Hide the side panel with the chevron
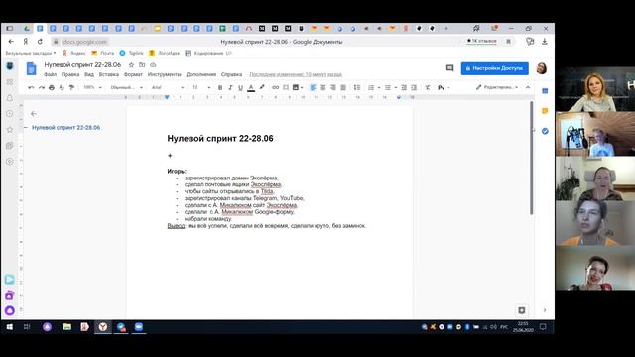Viewport: 635px width, 357px height. (x=545, y=310)
